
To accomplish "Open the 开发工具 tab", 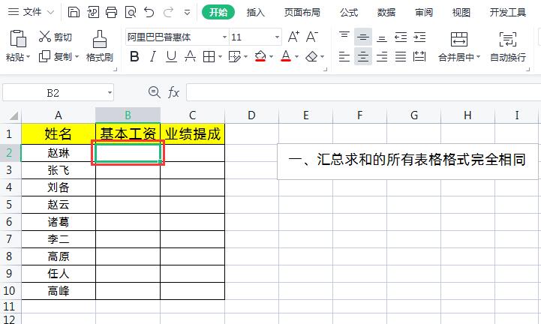I will point(508,13).
